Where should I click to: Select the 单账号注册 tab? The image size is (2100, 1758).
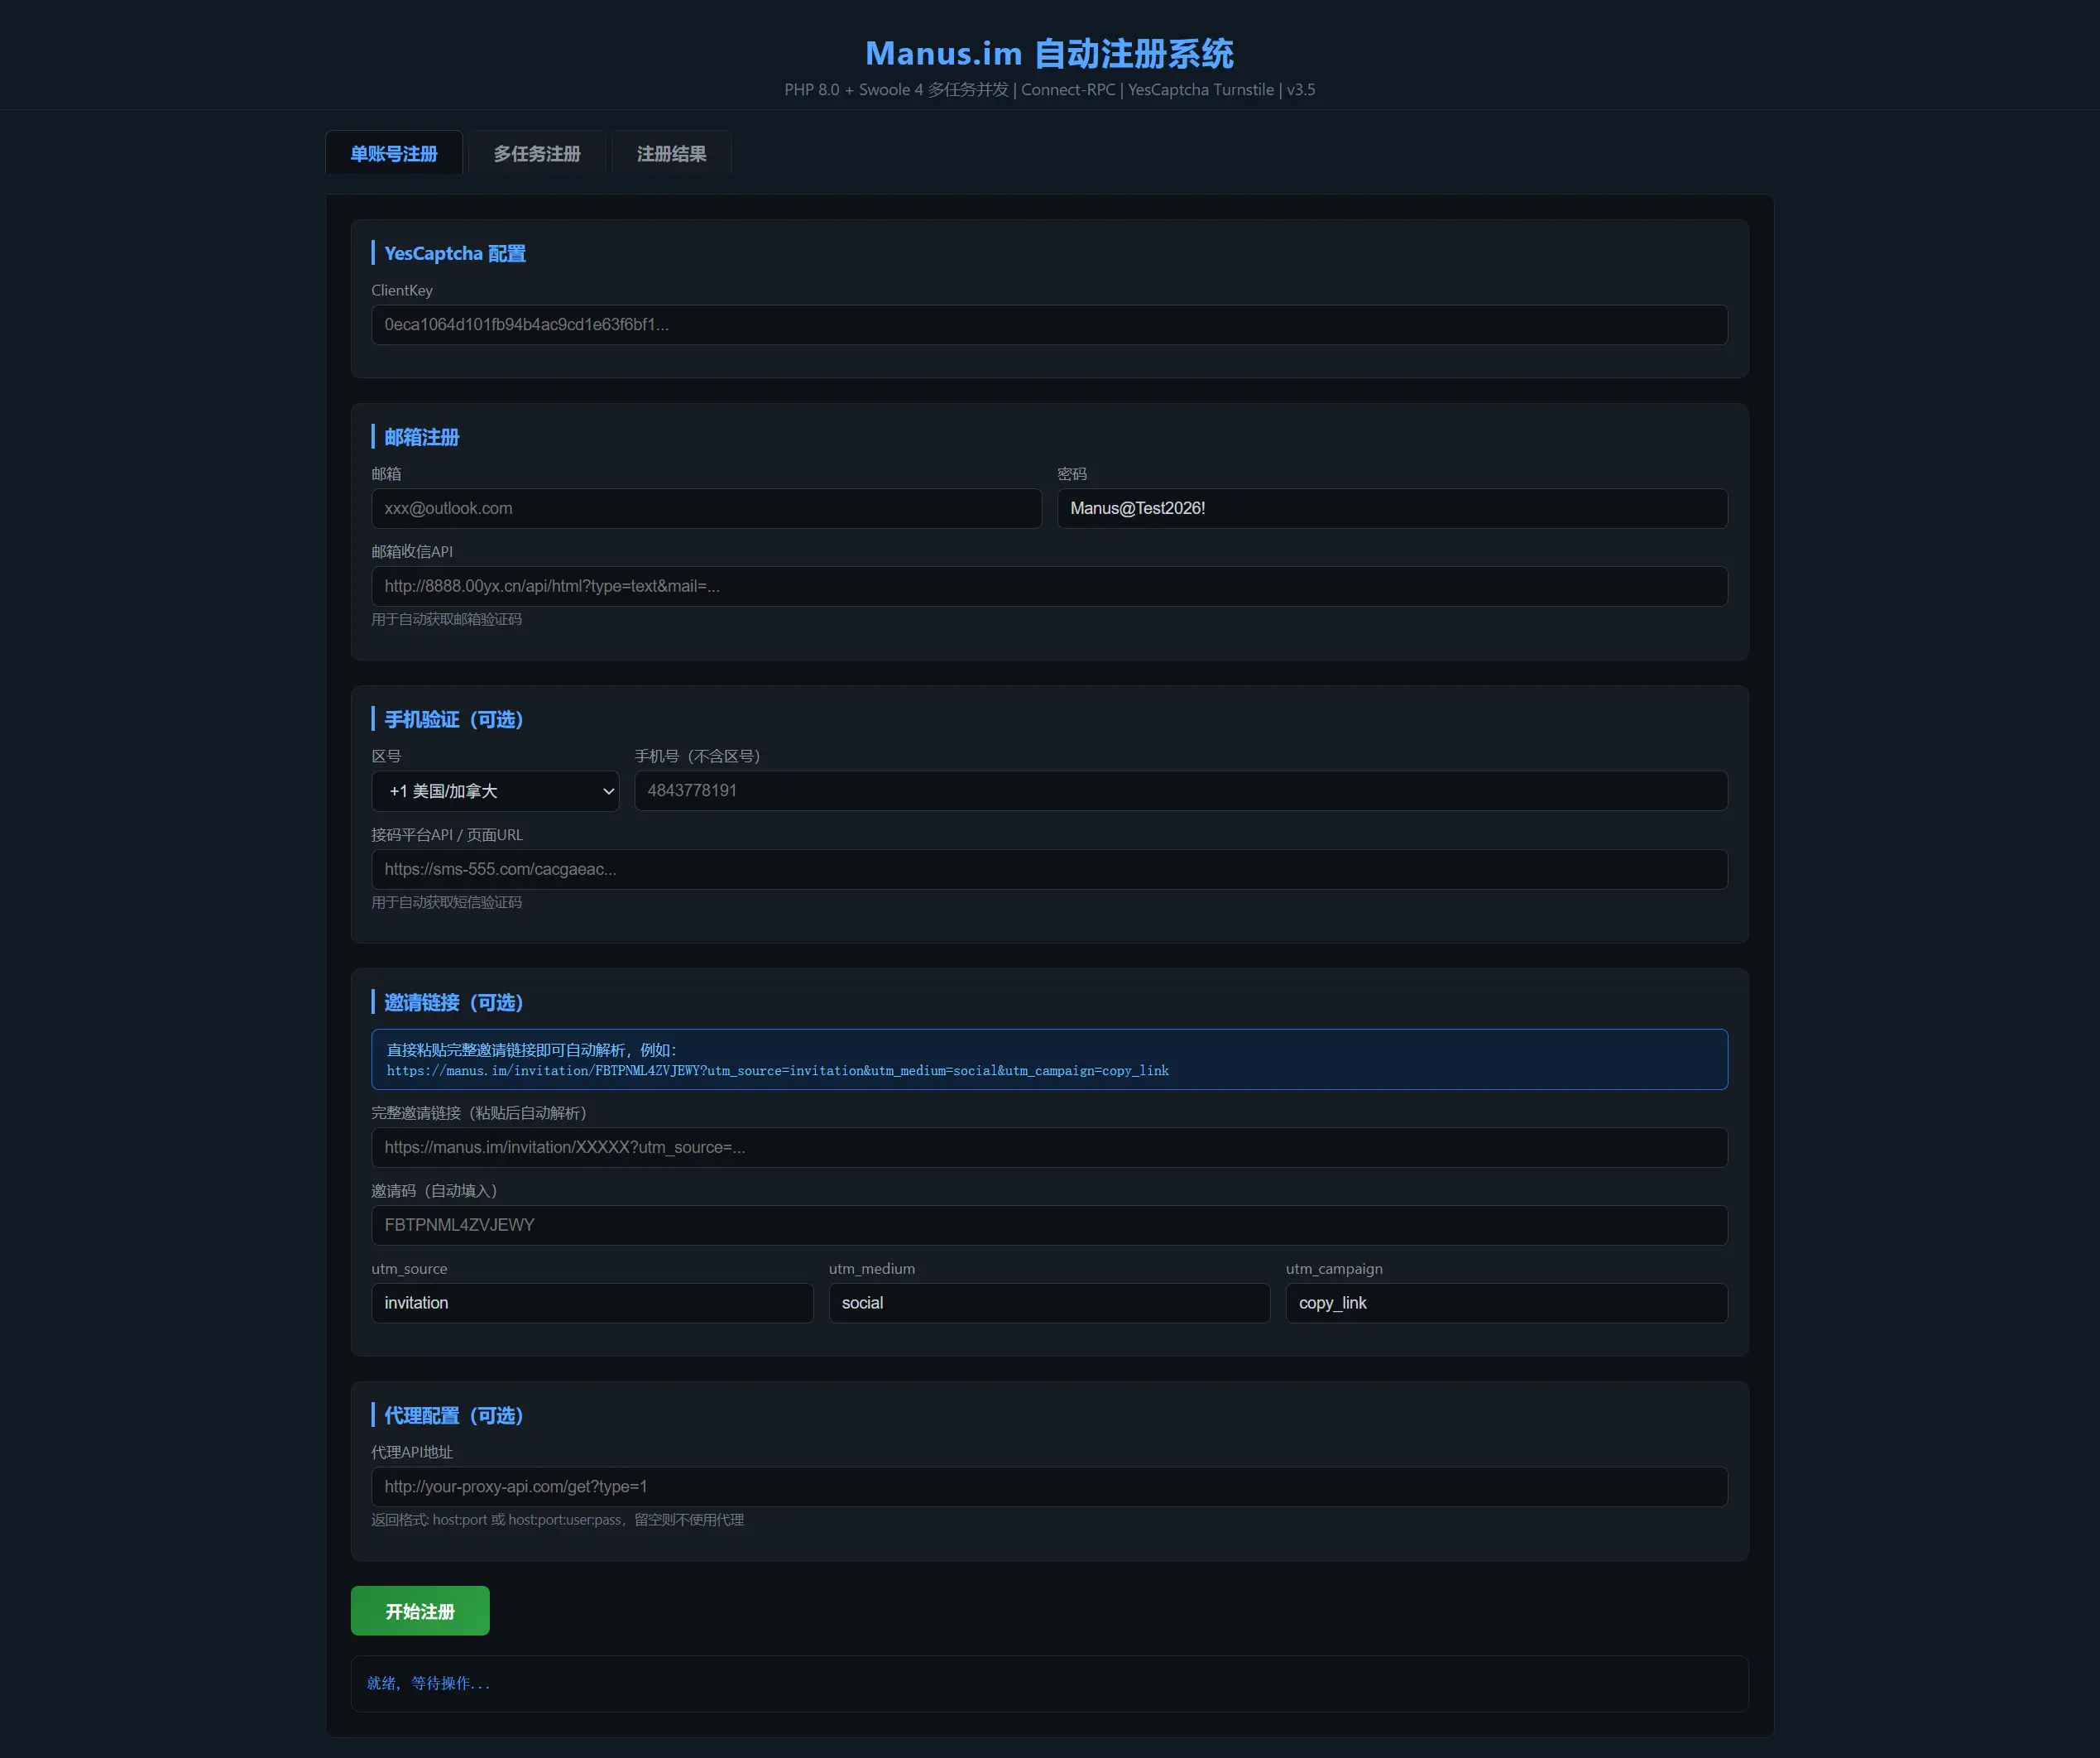tap(394, 152)
